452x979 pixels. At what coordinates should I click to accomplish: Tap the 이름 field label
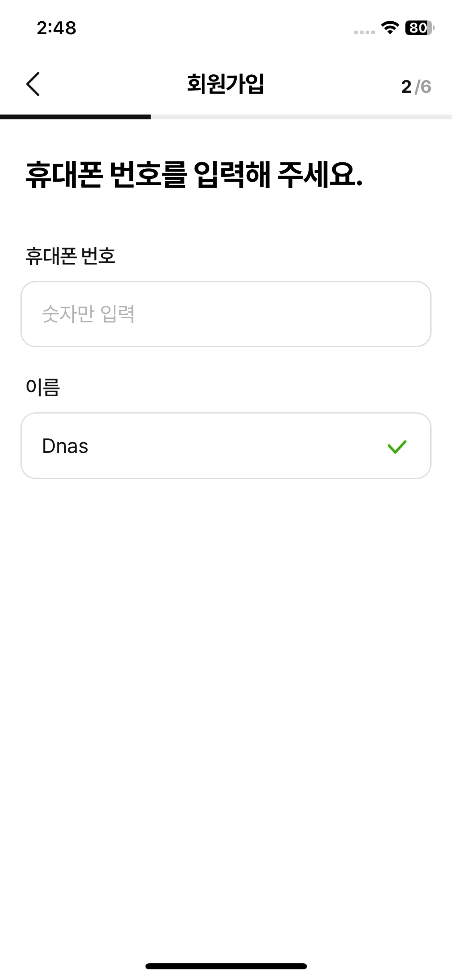point(43,387)
